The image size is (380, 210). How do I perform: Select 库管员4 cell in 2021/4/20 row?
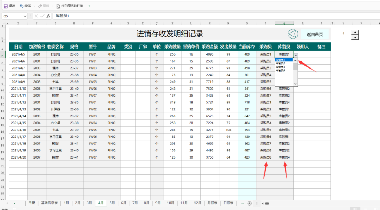(x=284, y=157)
